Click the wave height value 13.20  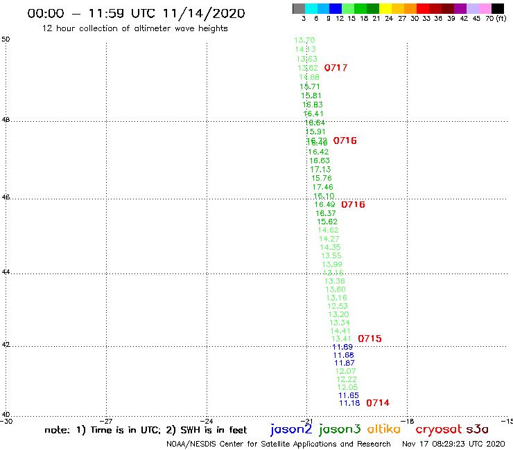tap(338, 314)
